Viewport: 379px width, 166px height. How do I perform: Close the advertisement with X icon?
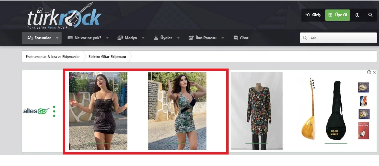click(374, 72)
